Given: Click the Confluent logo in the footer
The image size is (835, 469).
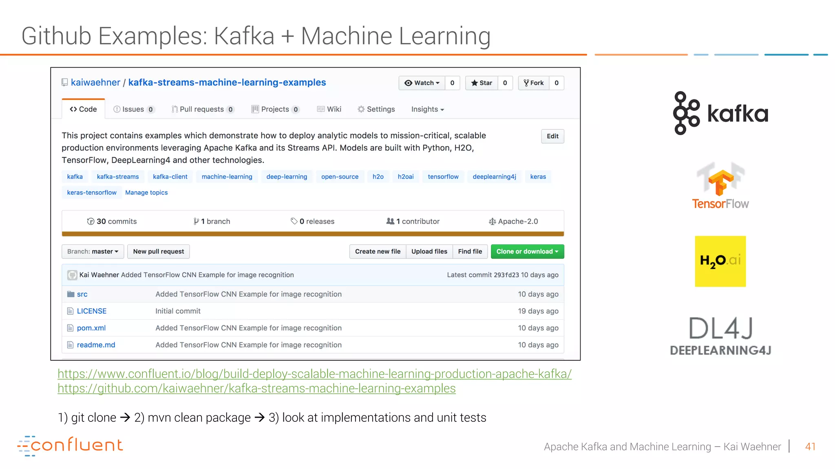Looking at the screenshot, I should [70, 445].
